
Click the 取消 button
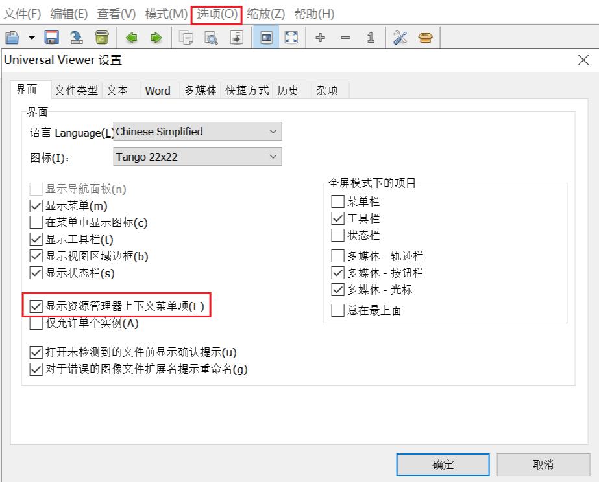point(543,465)
